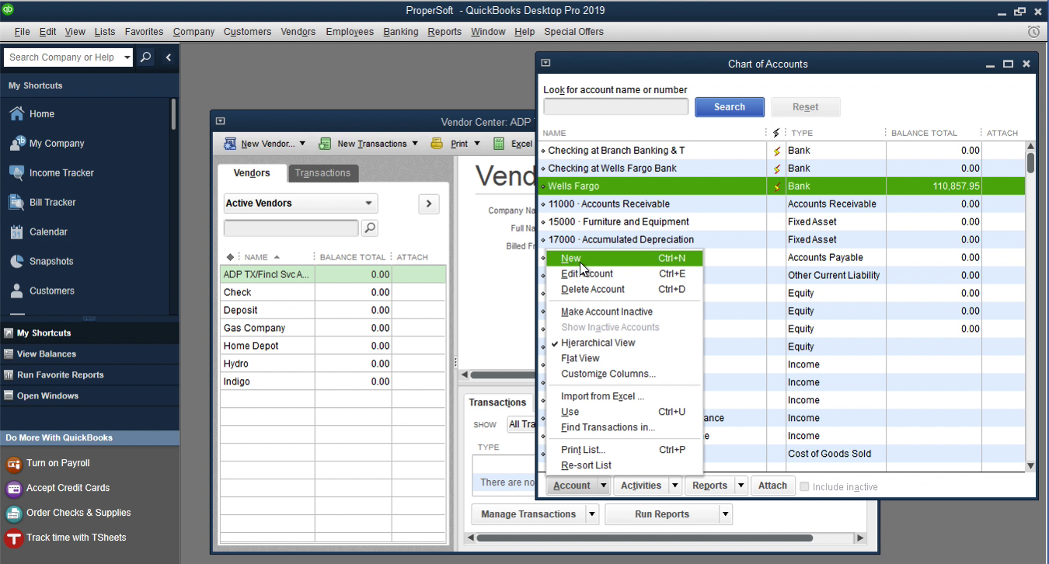Expand the Run Reports dropdown arrow
The height and width of the screenshot is (564, 1049).
pos(726,514)
